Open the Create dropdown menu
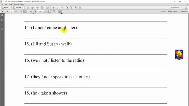This screenshot has height=106, width=189. pyautogui.click(x=18, y=8)
